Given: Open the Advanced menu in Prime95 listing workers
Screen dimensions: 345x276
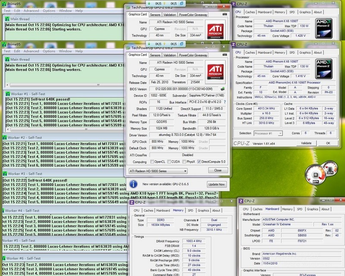Looking at the screenshot, I should (x=31, y=51).
